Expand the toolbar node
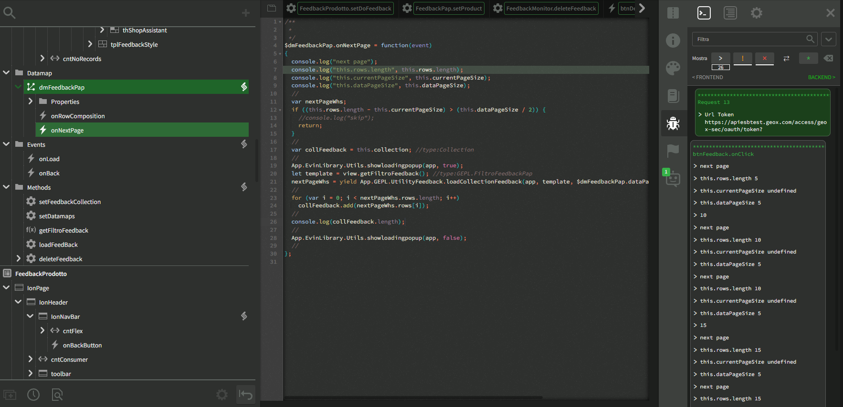Viewport: 843px width, 407px height. click(30, 373)
